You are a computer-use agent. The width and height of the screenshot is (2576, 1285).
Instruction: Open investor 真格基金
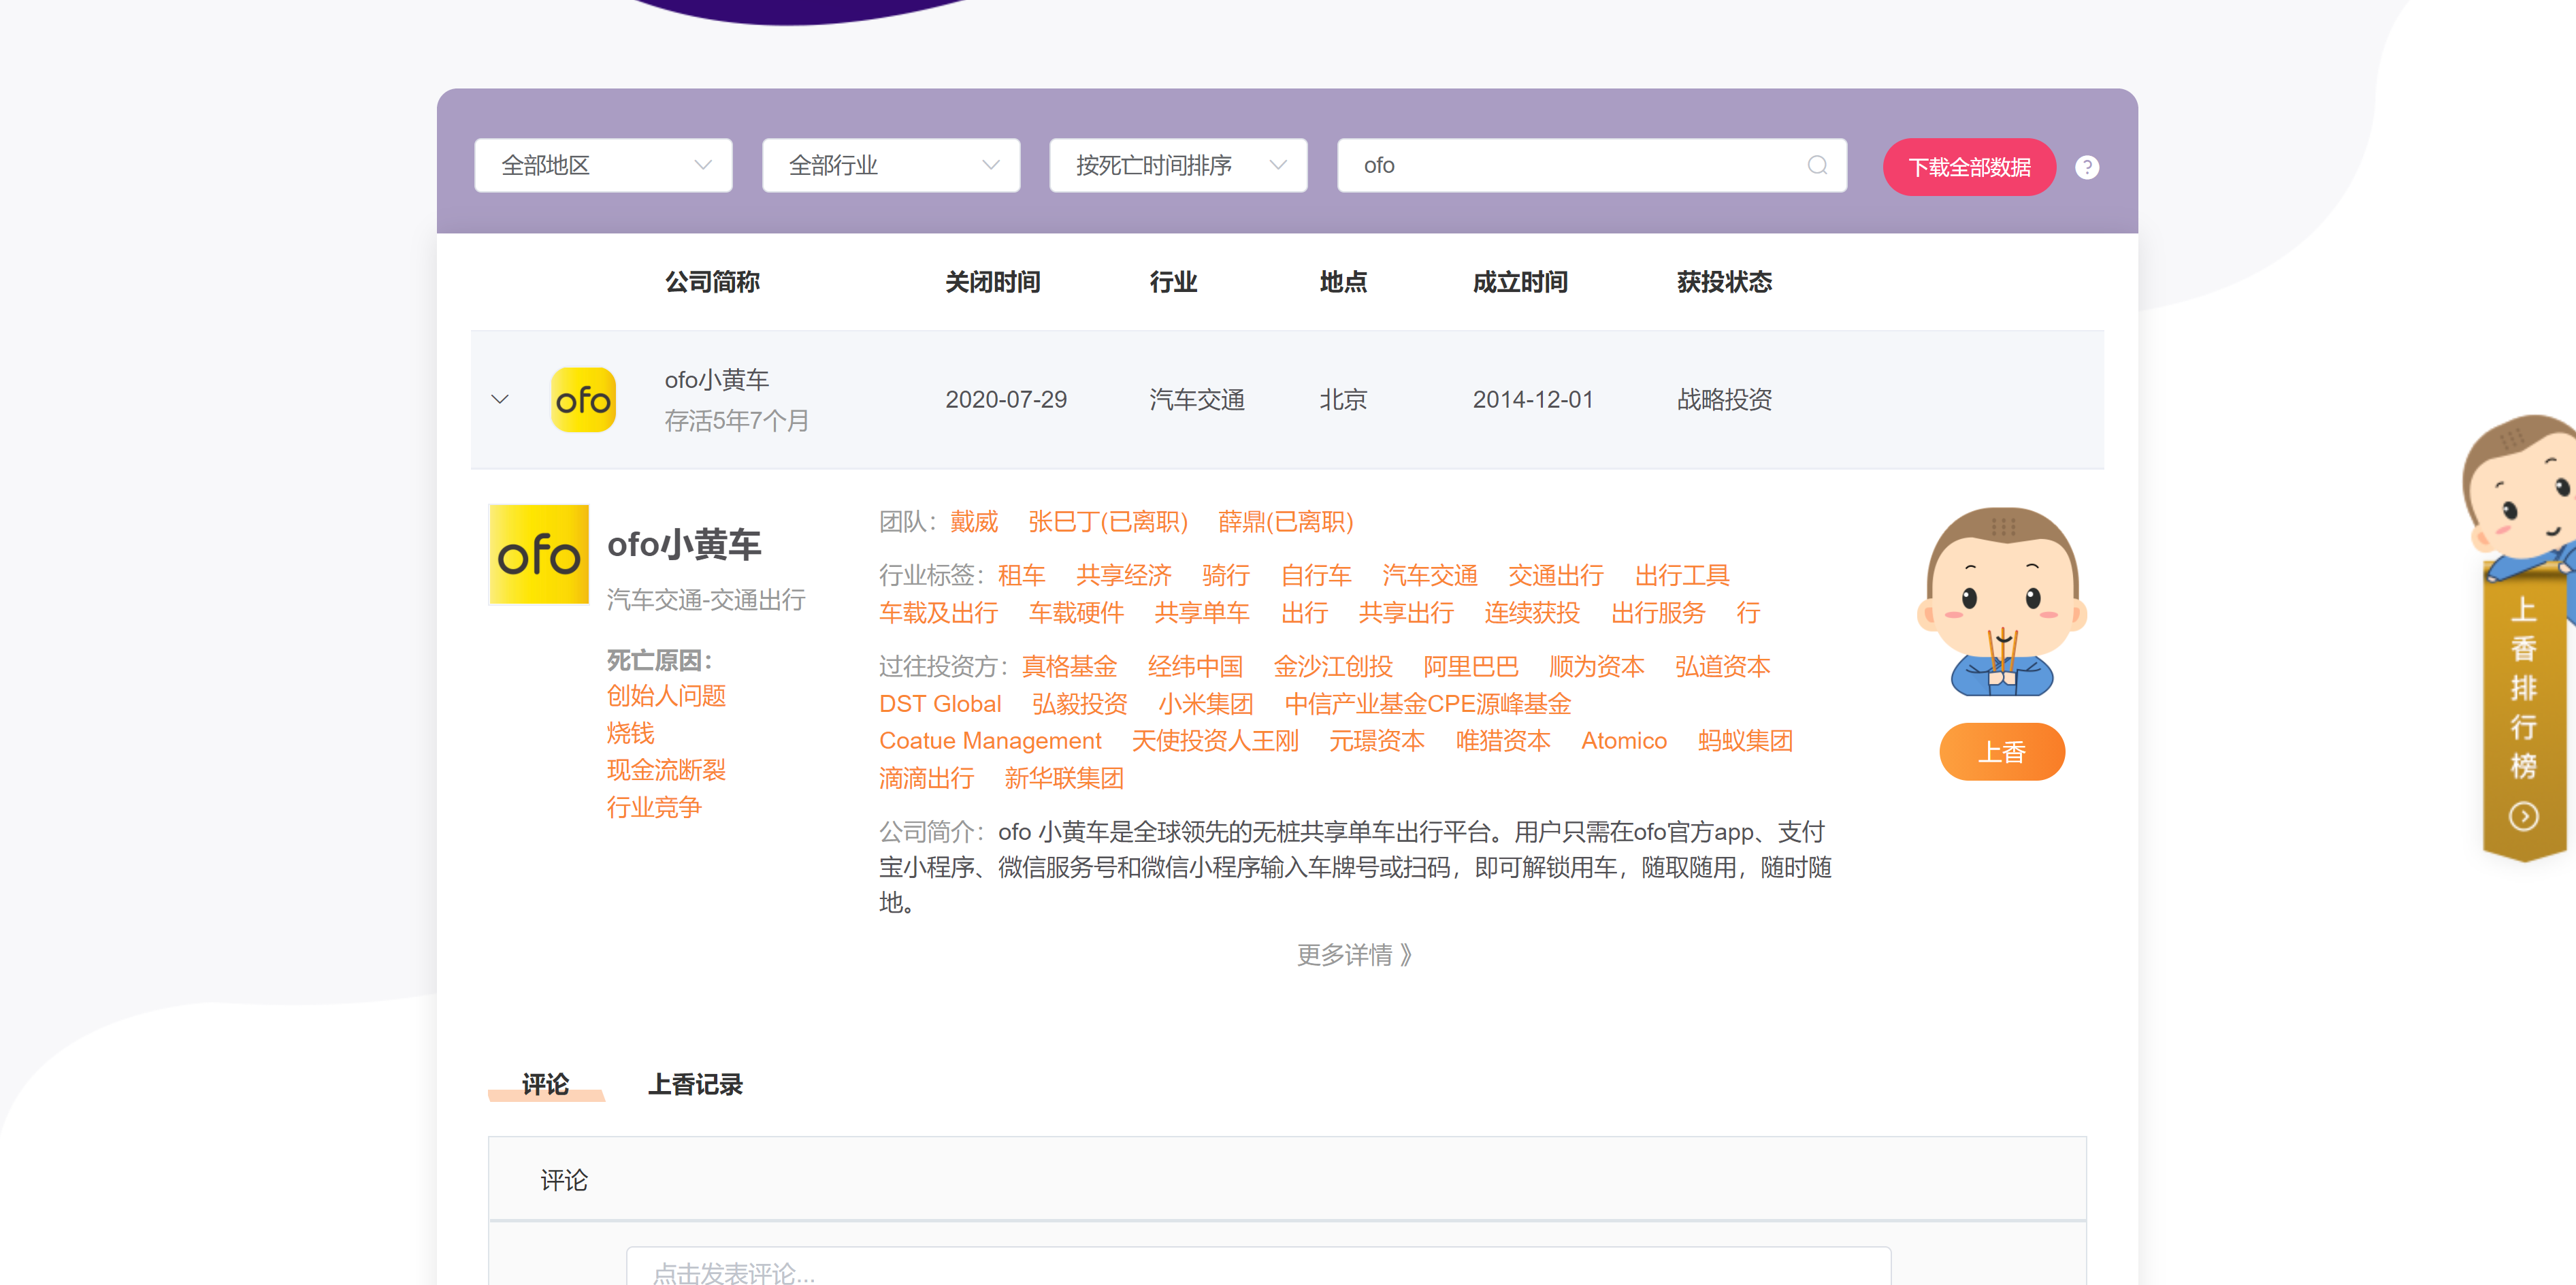tap(1069, 667)
